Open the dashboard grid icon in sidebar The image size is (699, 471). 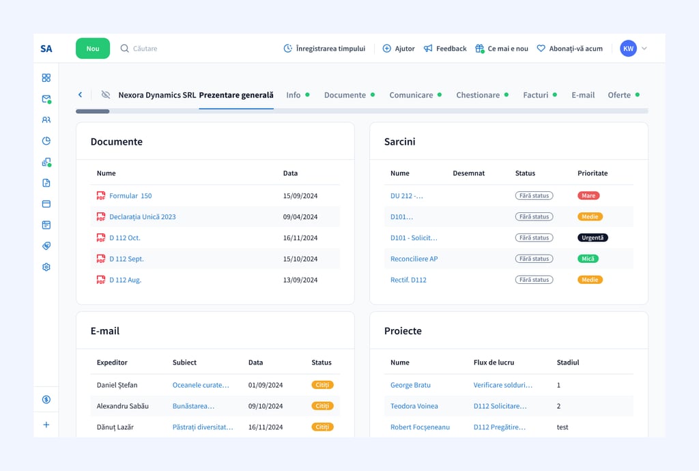[x=46, y=78]
